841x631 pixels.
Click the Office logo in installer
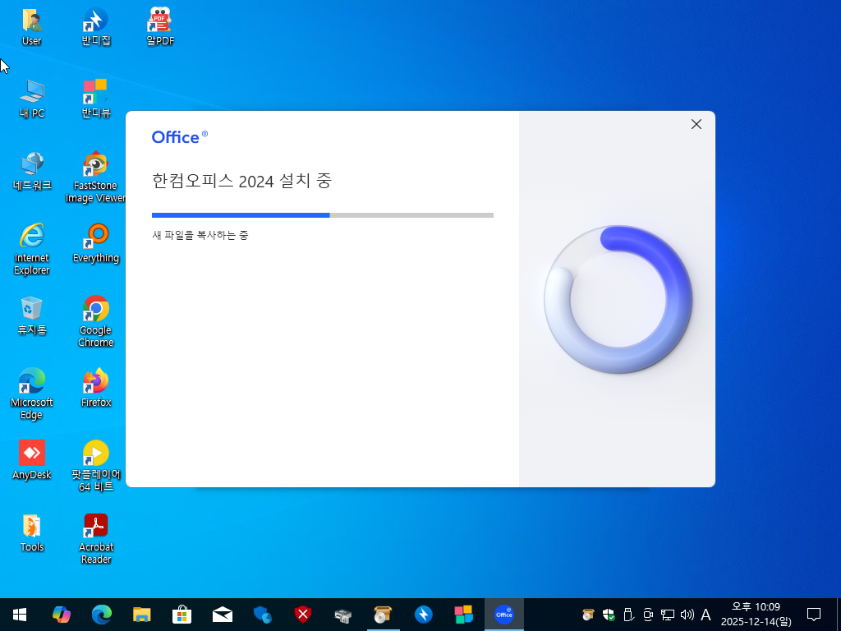click(180, 137)
